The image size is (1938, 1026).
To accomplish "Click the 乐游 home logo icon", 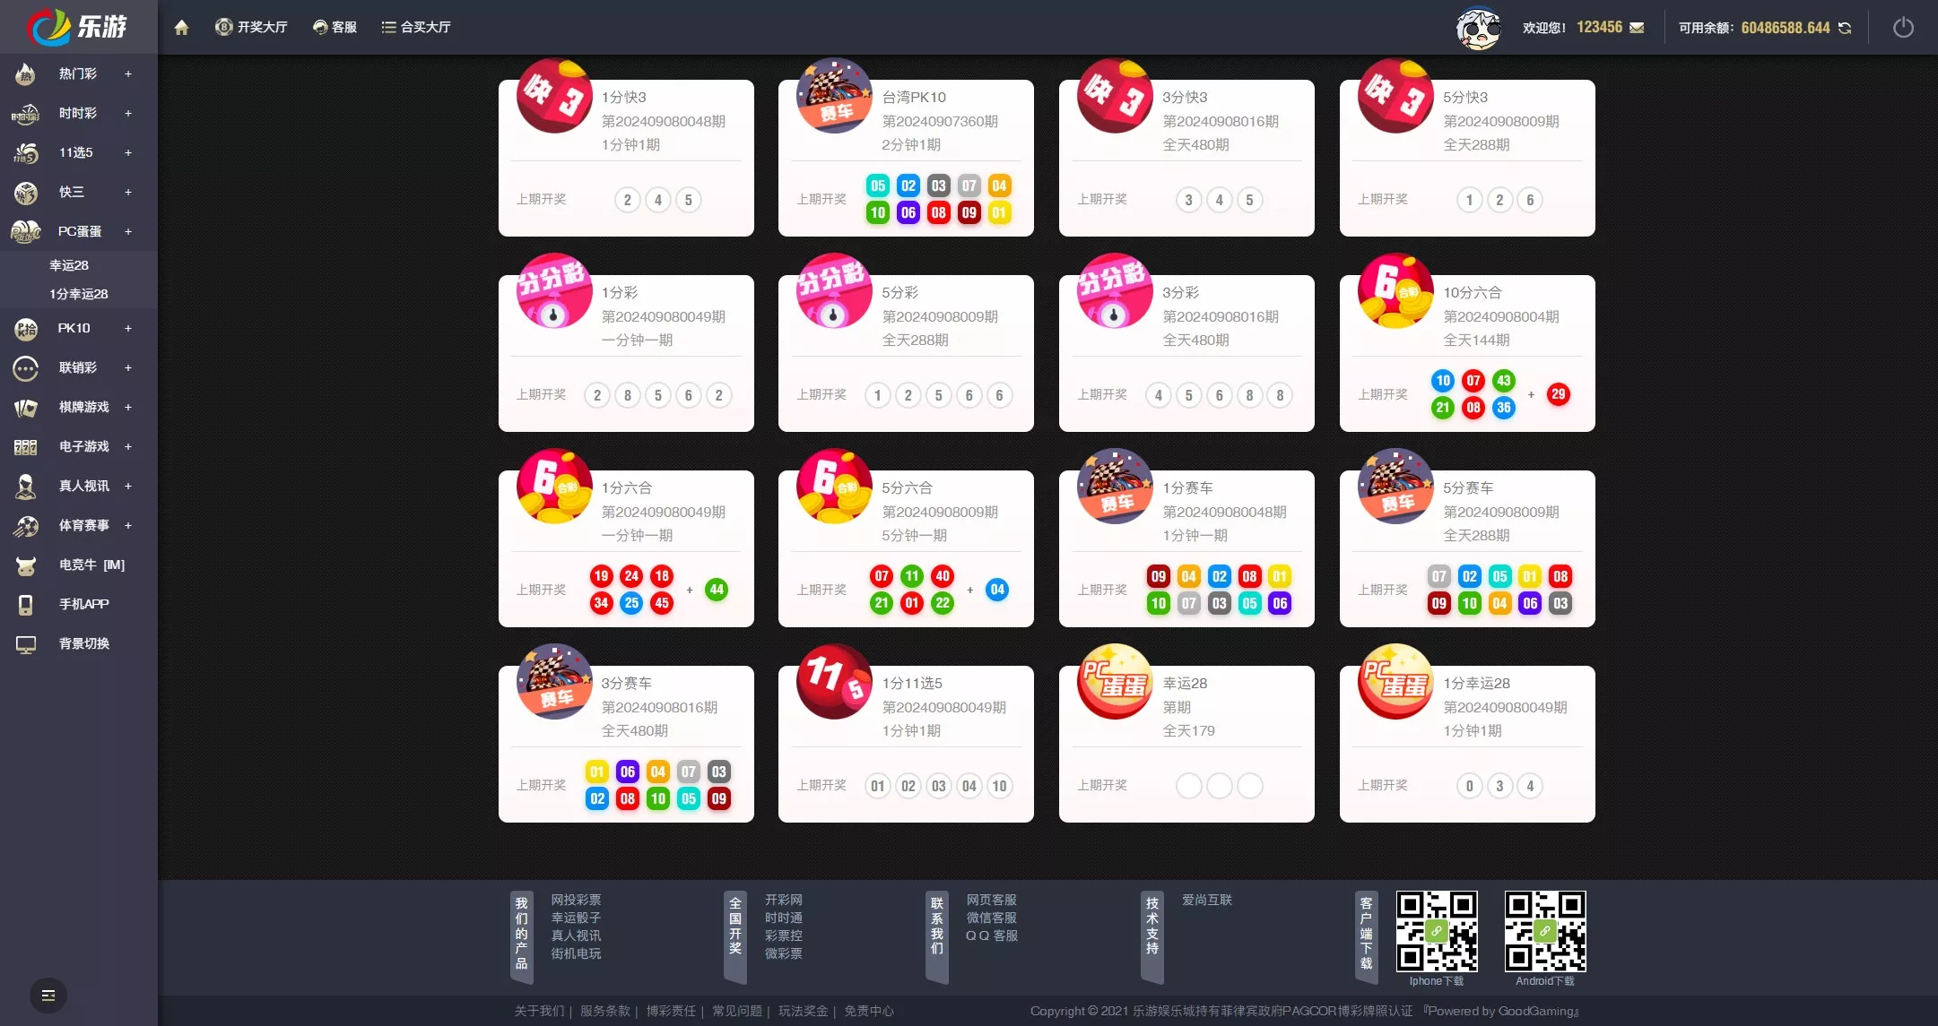I will [x=77, y=26].
